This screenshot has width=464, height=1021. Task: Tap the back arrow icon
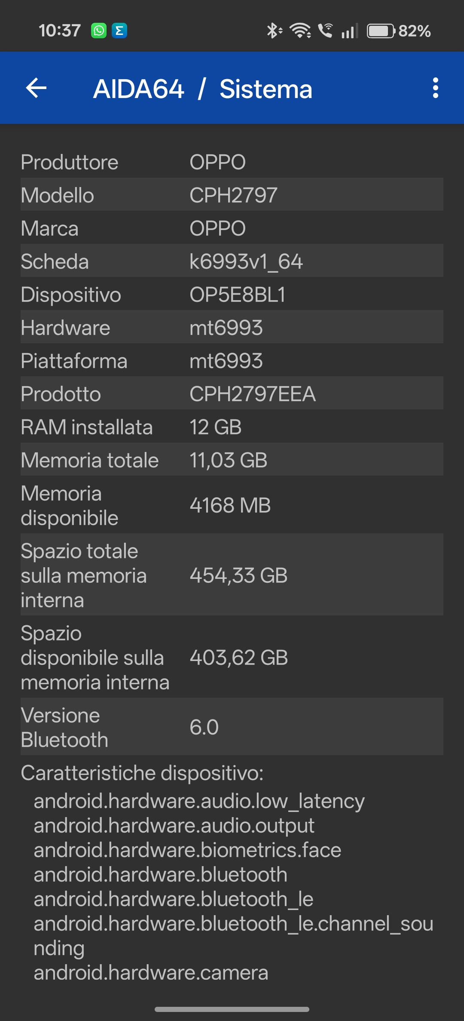[37, 88]
